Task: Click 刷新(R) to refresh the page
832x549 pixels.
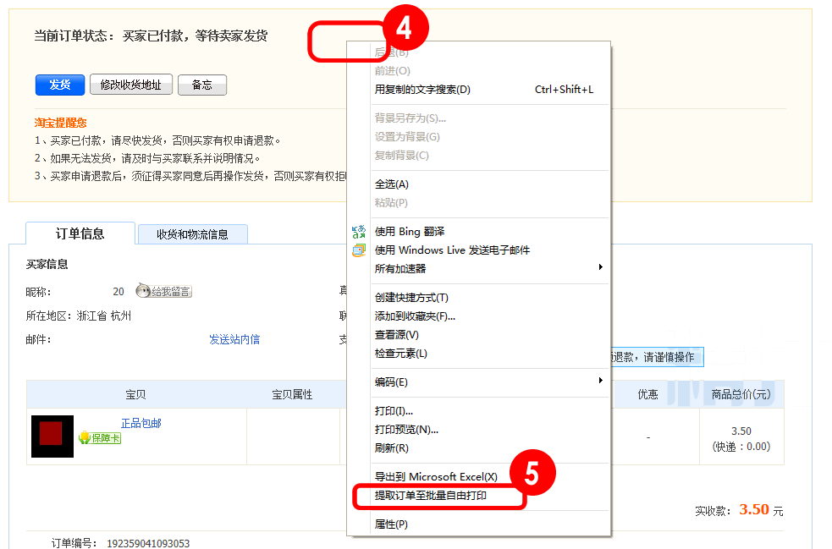Action: (389, 450)
